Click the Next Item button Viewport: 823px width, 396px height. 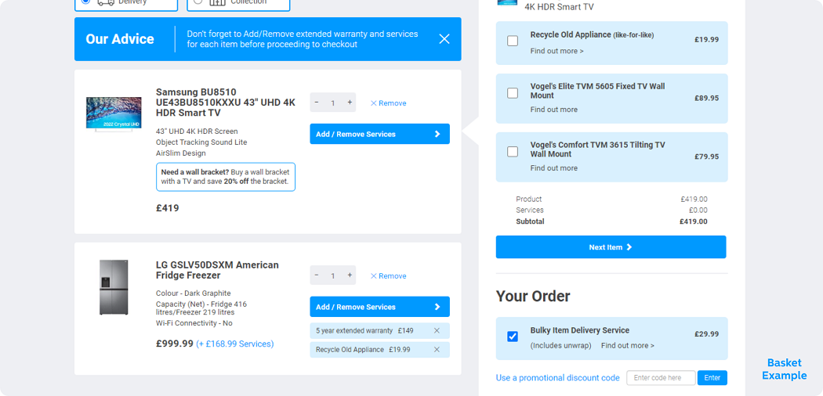[x=611, y=247]
